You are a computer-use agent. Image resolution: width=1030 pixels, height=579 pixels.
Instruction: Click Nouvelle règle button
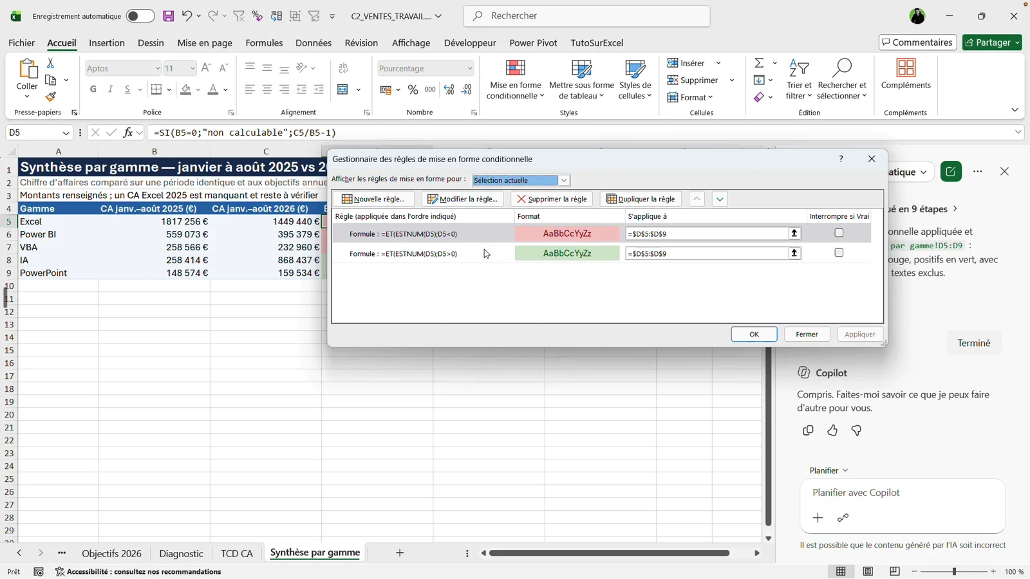373,199
